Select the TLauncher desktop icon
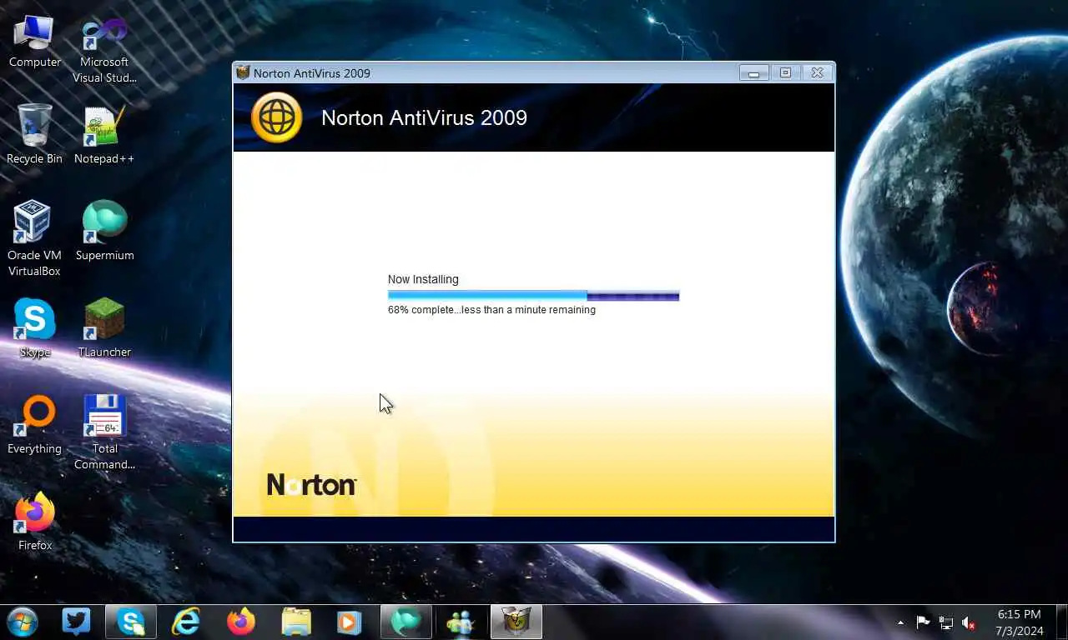 [x=104, y=328]
